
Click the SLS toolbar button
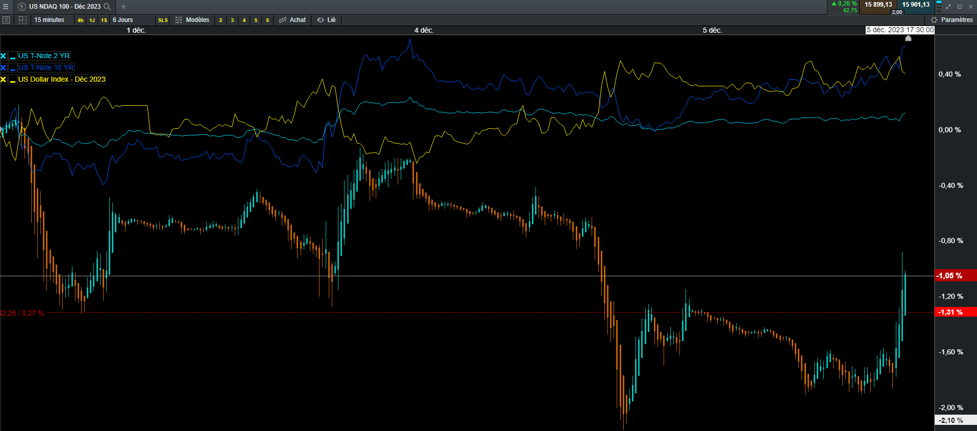[x=163, y=20]
